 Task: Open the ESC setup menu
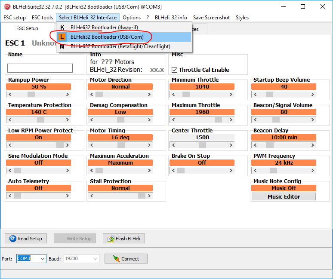(x=15, y=18)
